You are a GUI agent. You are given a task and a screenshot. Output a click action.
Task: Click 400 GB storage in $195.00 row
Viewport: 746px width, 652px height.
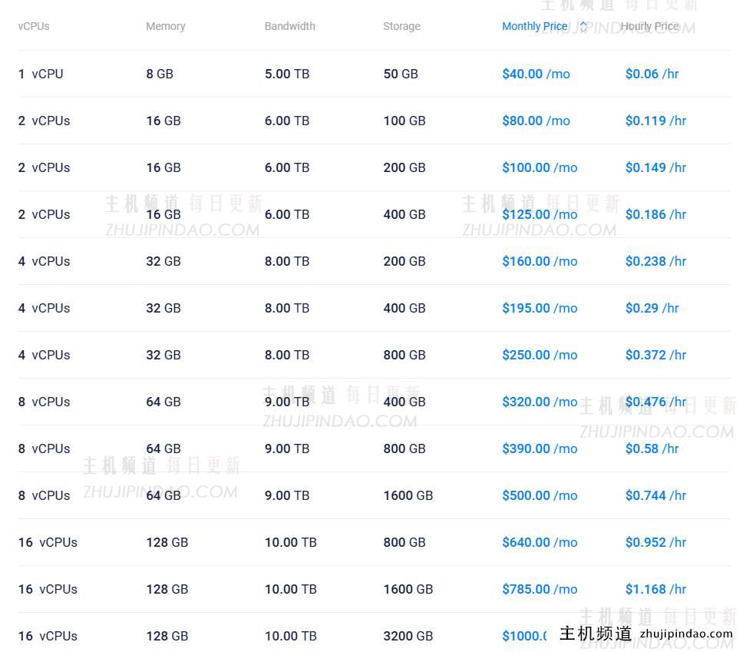404,309
